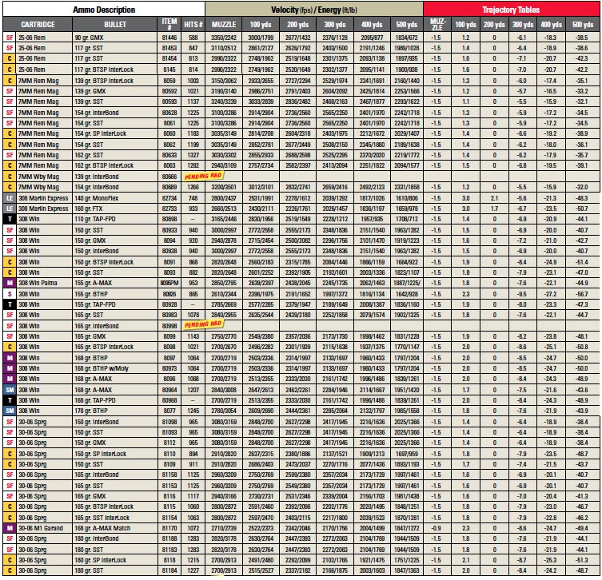Select the SM badge for 178 gr. BTHP
The height and width of the screenshot is (580, 602).
pos(10,411)
